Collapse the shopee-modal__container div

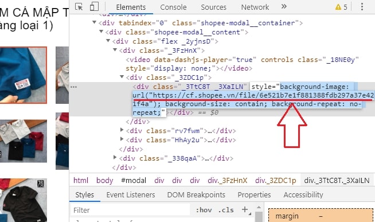(95, 22)
